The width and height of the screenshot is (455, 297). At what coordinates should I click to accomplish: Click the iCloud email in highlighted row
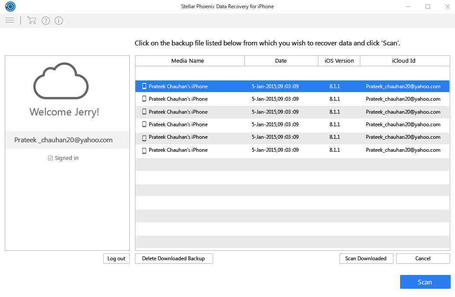[x=403, y=86]
